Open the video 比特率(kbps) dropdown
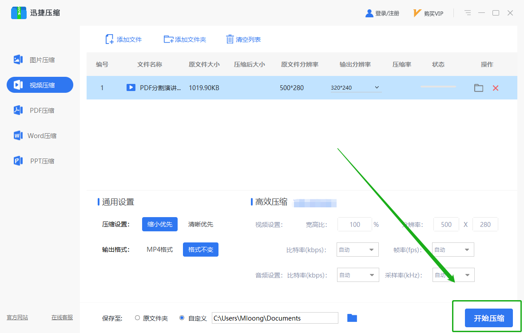This screenshot has height=333, width=524. coord(357,250)
